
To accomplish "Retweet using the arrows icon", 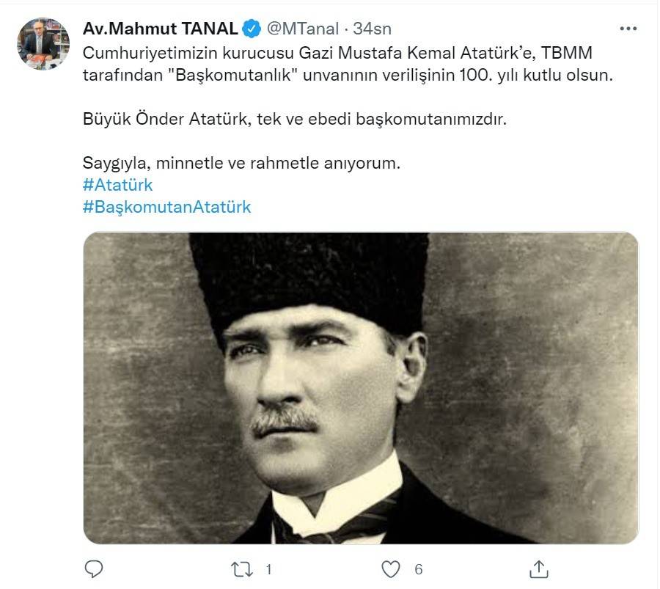I will coord(242,570).
